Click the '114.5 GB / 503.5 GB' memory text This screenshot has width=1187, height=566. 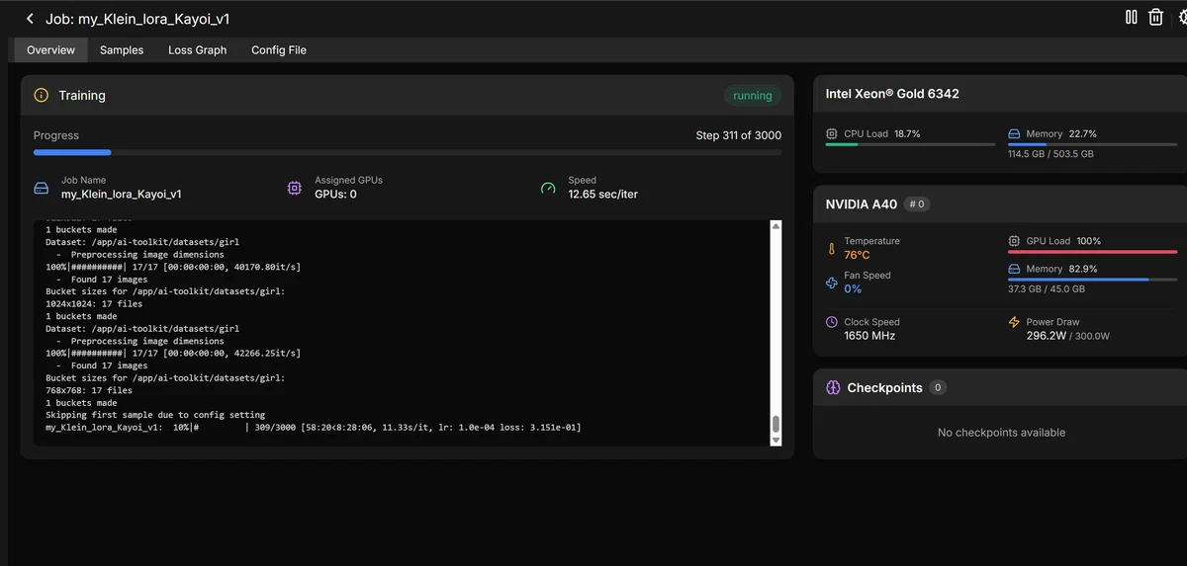pos(1050,154)
